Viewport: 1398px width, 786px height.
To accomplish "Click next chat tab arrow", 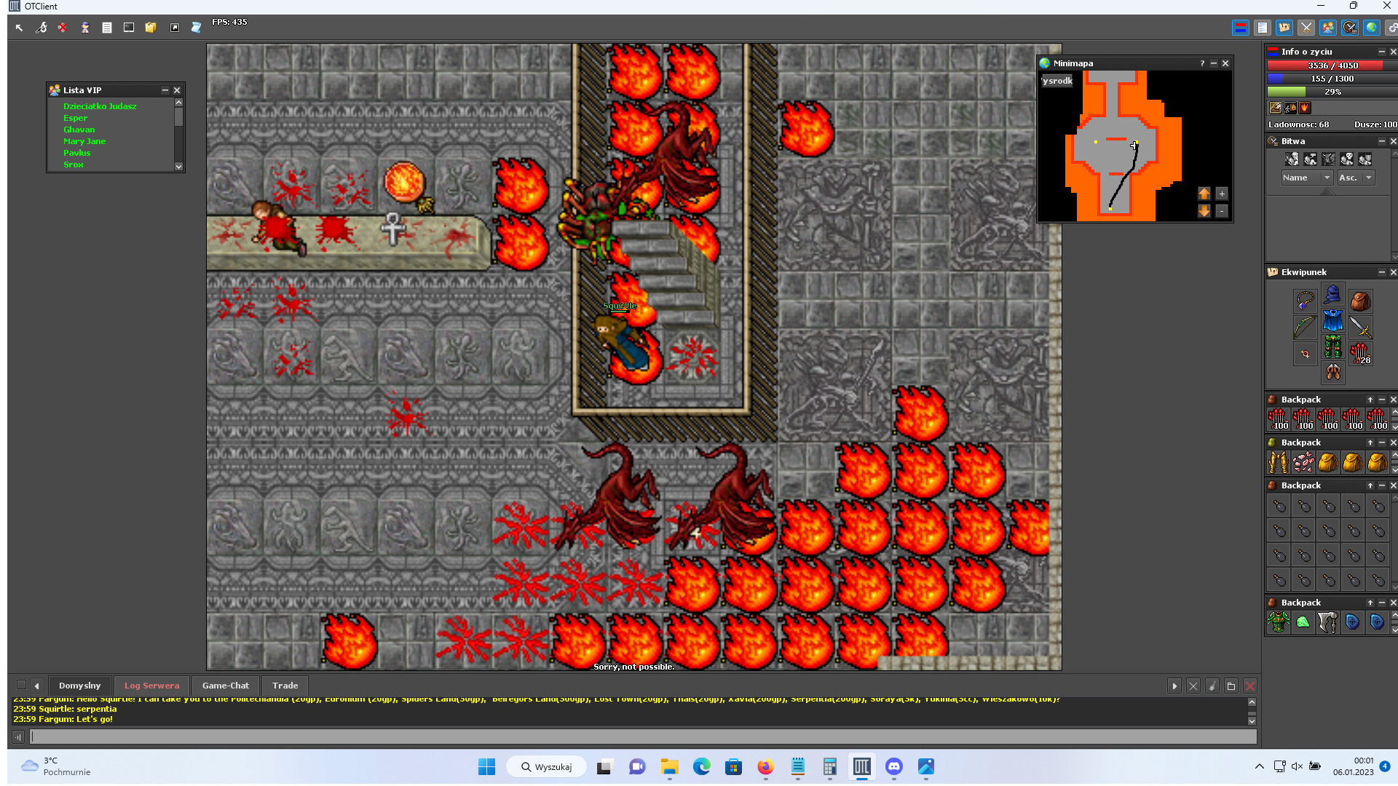I will pyautogui.click(x=1174, y=686).
